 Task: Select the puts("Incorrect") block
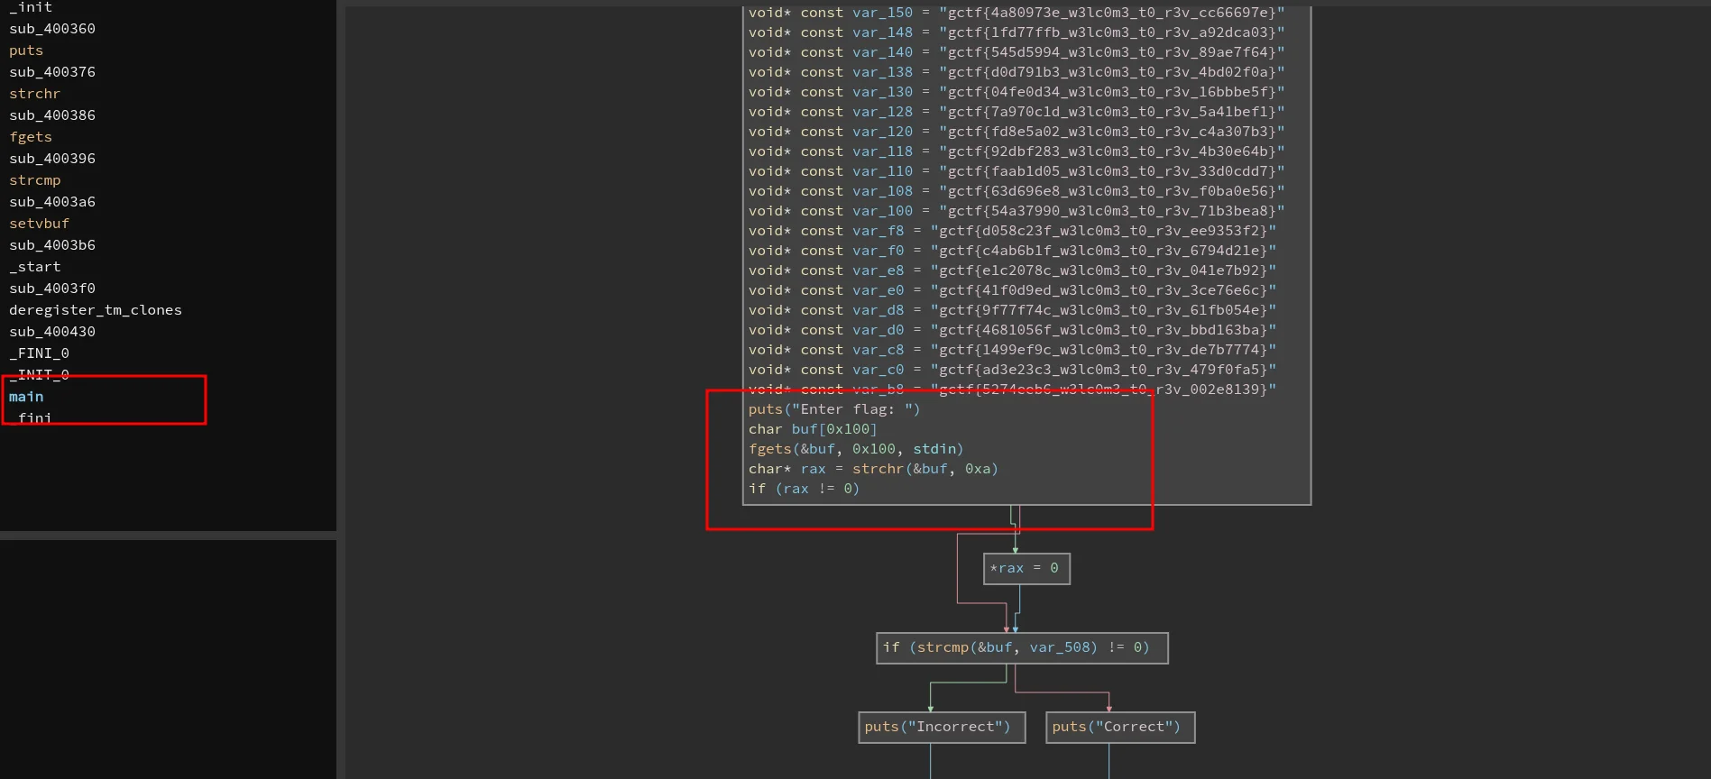click(x=941, y=728)
